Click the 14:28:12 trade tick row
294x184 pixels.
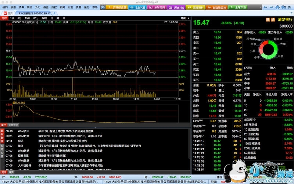click(x=217, y=141)
